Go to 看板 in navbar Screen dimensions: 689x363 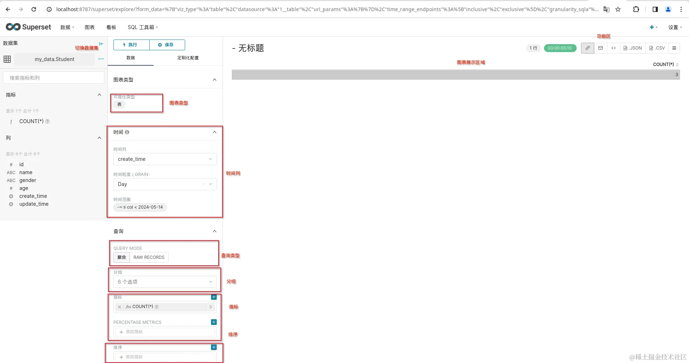111,27
